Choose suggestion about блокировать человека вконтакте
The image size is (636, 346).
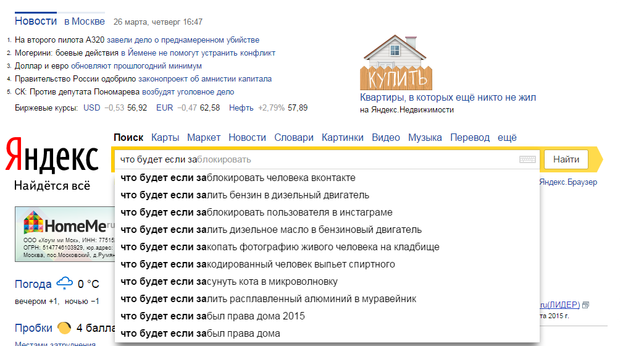click(238, 178)
